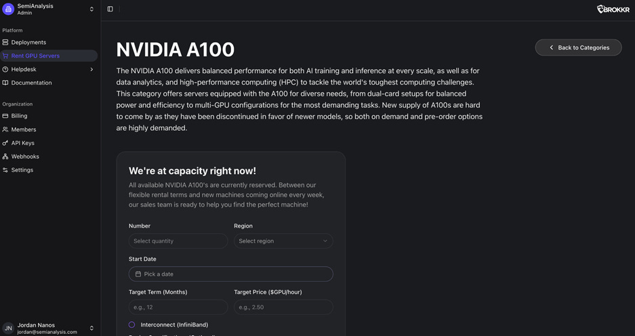Open the Select region dropdown
The image size is (635, 336).
[x=283, y=241]
